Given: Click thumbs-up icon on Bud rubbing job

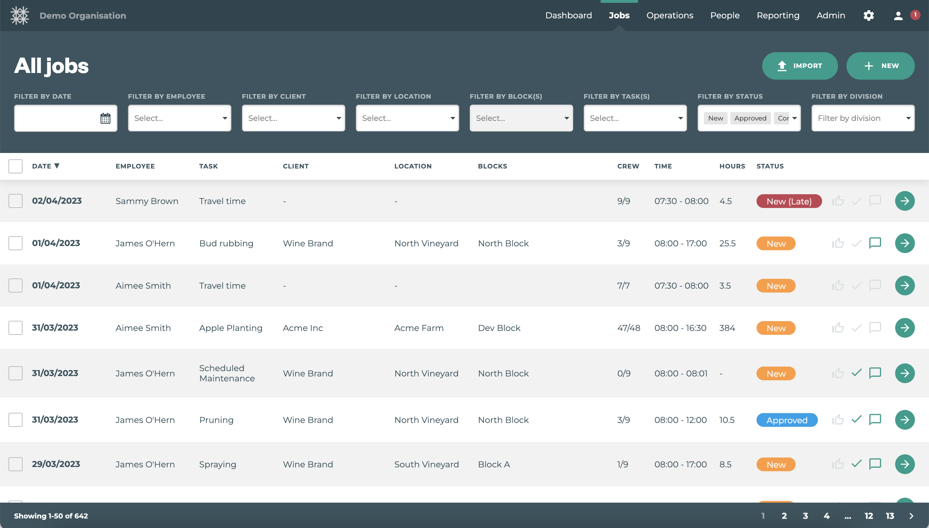Looking at the screenshot, I should (838, 243).
